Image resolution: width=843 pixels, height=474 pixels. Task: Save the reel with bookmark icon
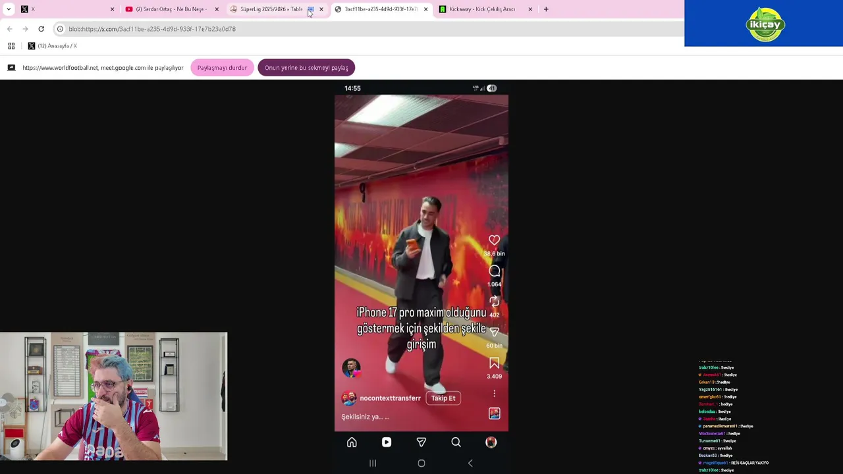[494, 363]
